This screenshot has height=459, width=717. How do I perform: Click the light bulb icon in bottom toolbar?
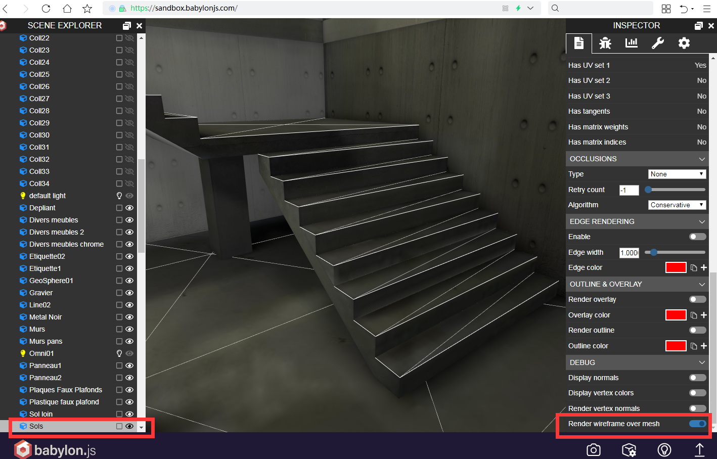coord(664,449)
